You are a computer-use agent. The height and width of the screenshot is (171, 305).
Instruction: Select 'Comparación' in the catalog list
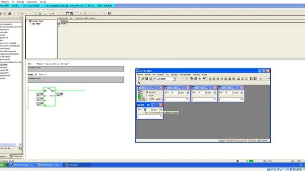click(4, 29)
